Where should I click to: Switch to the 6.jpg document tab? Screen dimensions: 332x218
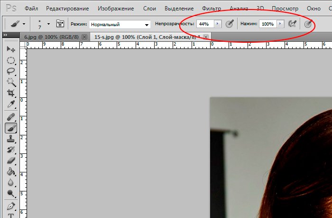point(50,37)
